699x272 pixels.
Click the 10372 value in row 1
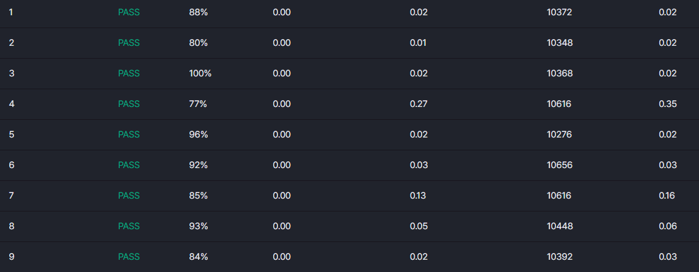560,12
